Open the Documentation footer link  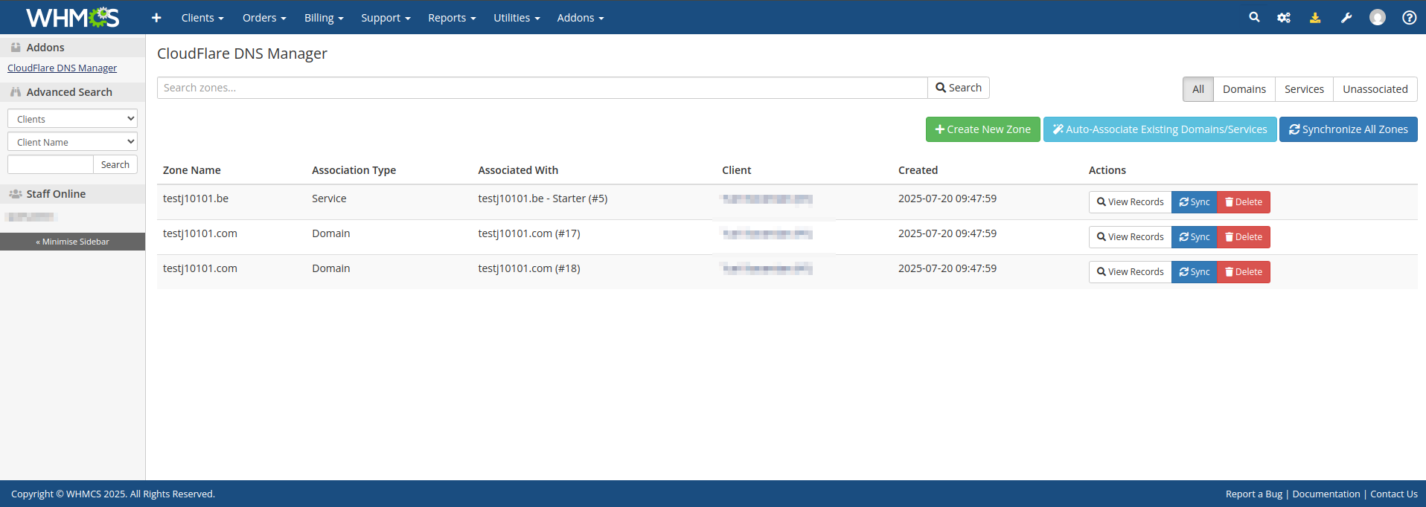[1326, 494]
